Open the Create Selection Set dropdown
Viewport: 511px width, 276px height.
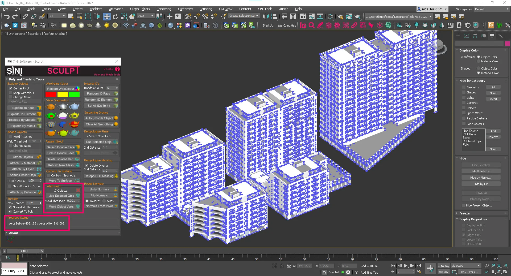(x=244, y=16)
